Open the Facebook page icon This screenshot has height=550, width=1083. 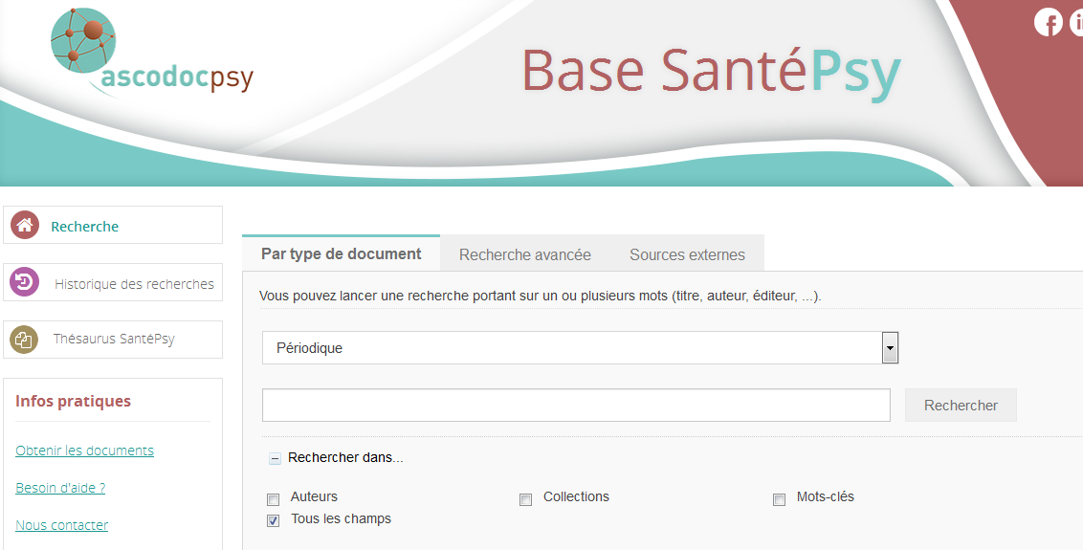click(1048, 22)
